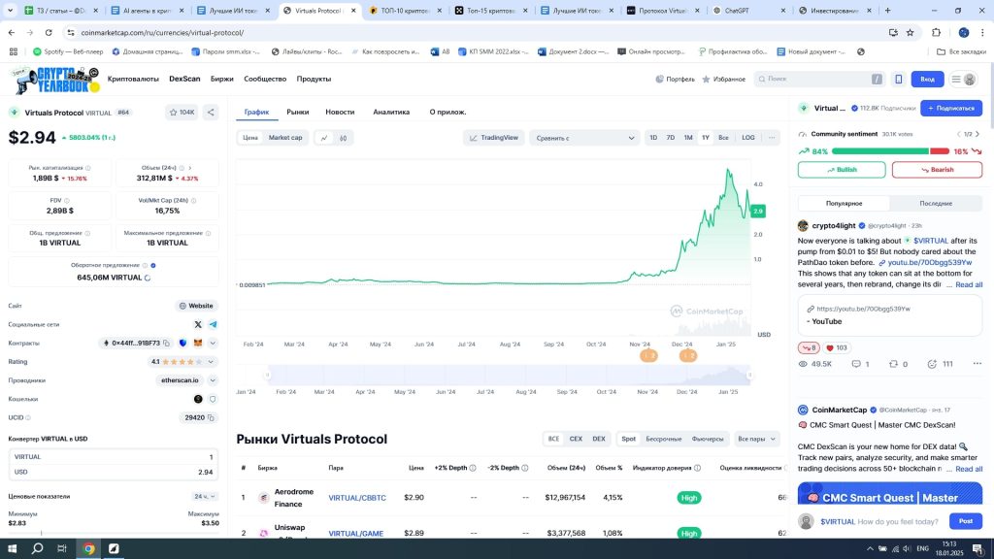Expand the etherscan.io explorers list
The image size is (994, 559).
click(213, 380)
